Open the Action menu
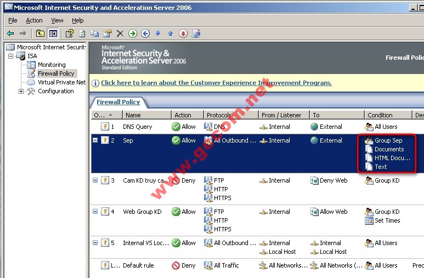The height and width of the screenshot is (278, 424). click(34, 20)
